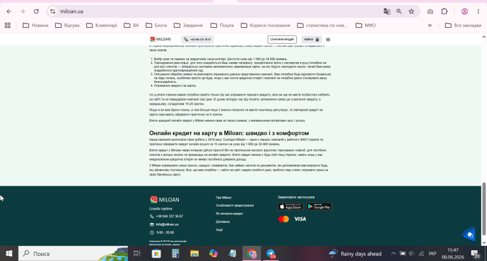Open the Акції footer link
This screenshot has width=487, height=261.
[x=219, y=230]
